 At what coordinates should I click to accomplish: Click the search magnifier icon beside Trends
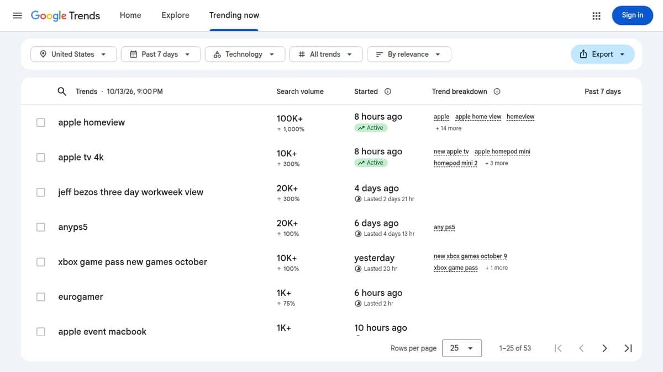pyautogui.click(x=62, y=91)
